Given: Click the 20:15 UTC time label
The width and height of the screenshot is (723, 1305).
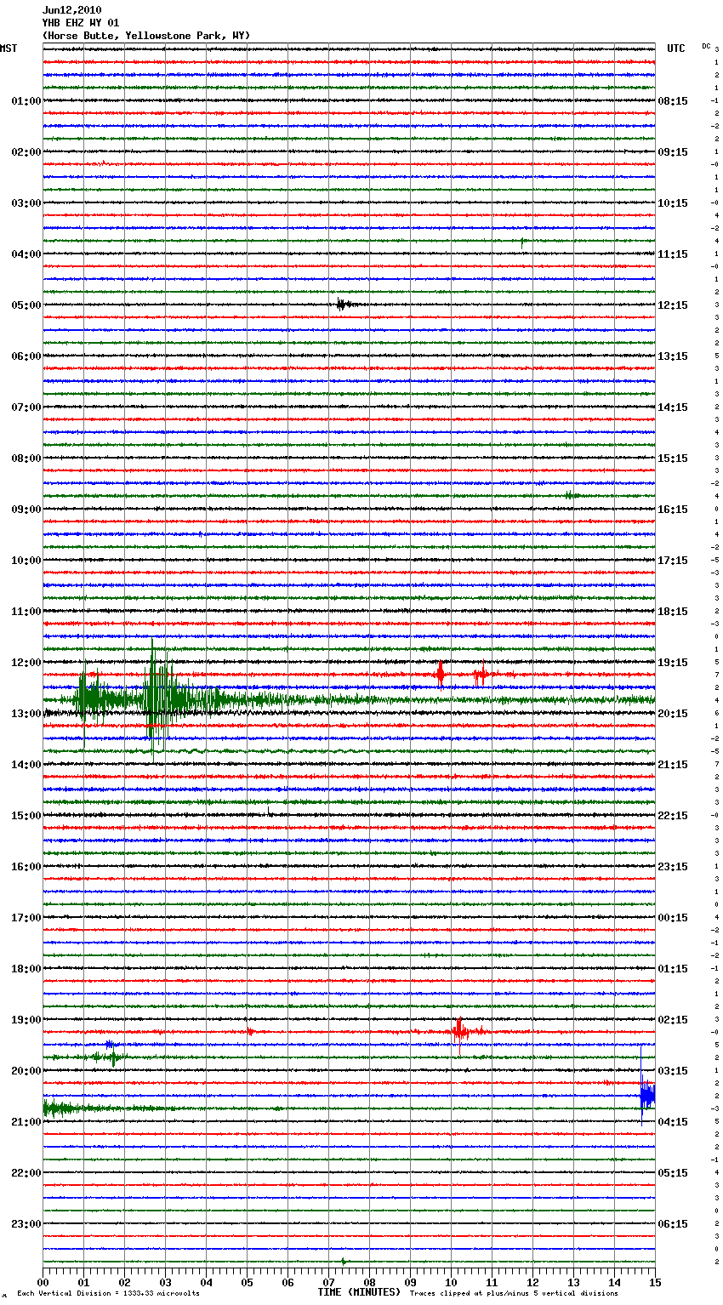Looking at the screenshot, I should point(673,714).
